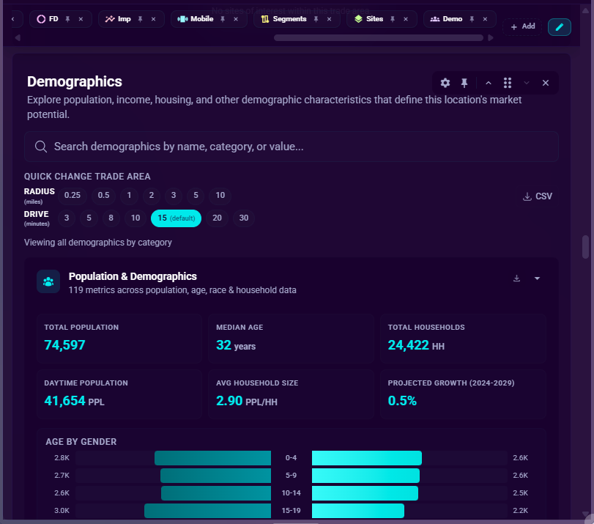The width and height of the screenshot is (594, 524).
Task: Click the 5-9 age group label
Action: 291,476
